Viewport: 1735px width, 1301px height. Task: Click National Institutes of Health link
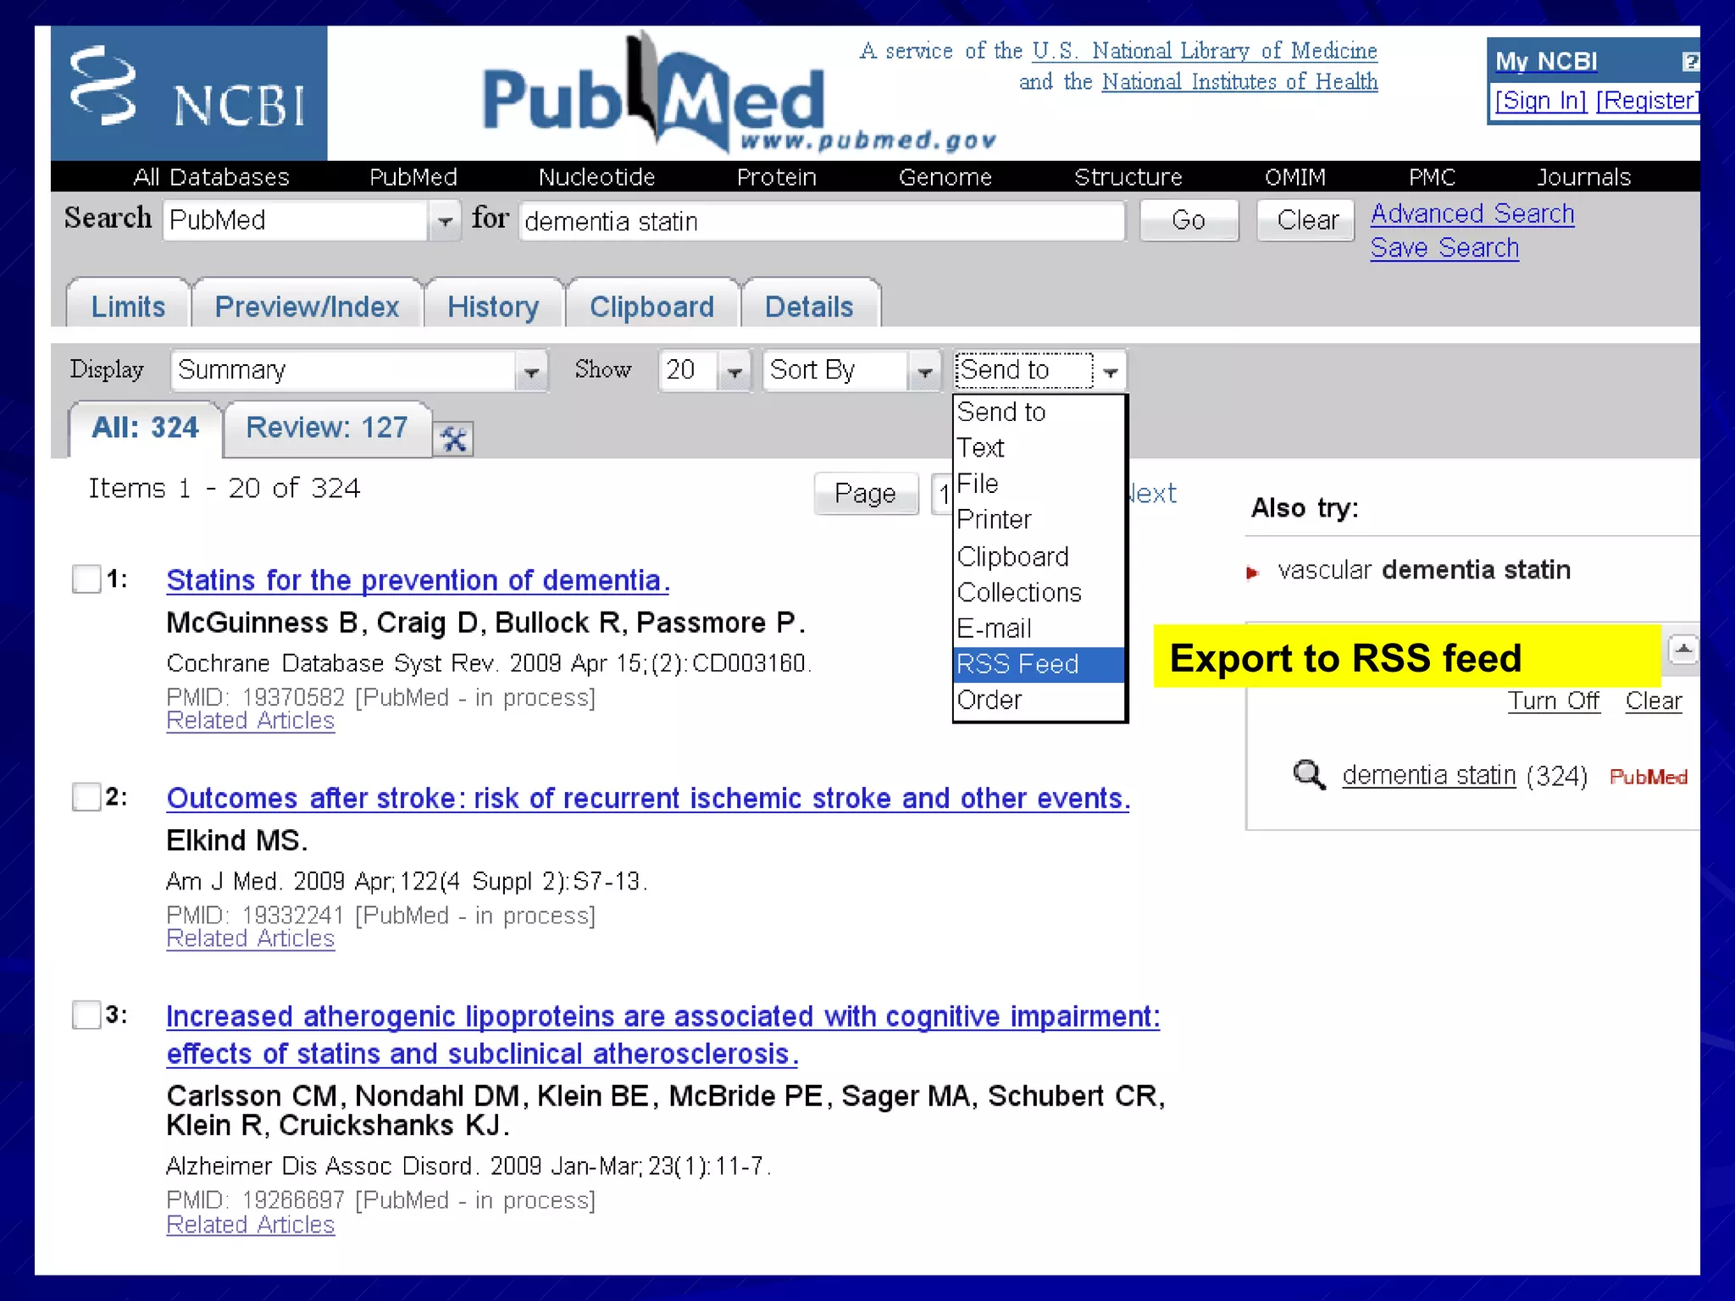(1239, 81)
